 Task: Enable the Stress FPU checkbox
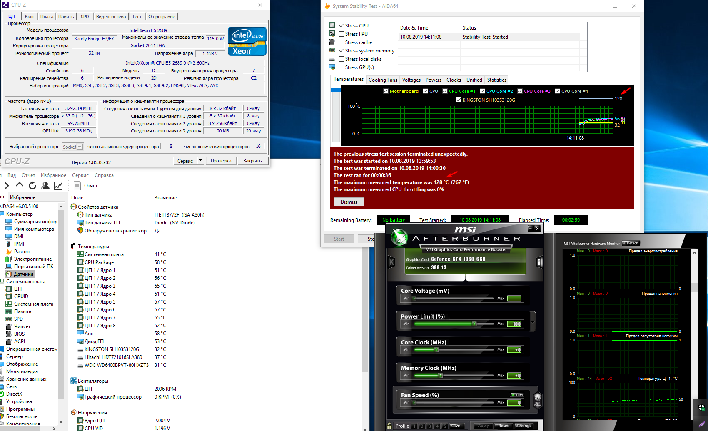click(x=342, y=34)
